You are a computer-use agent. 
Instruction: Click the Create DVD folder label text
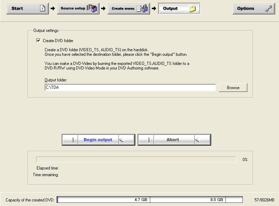[58, 41]
